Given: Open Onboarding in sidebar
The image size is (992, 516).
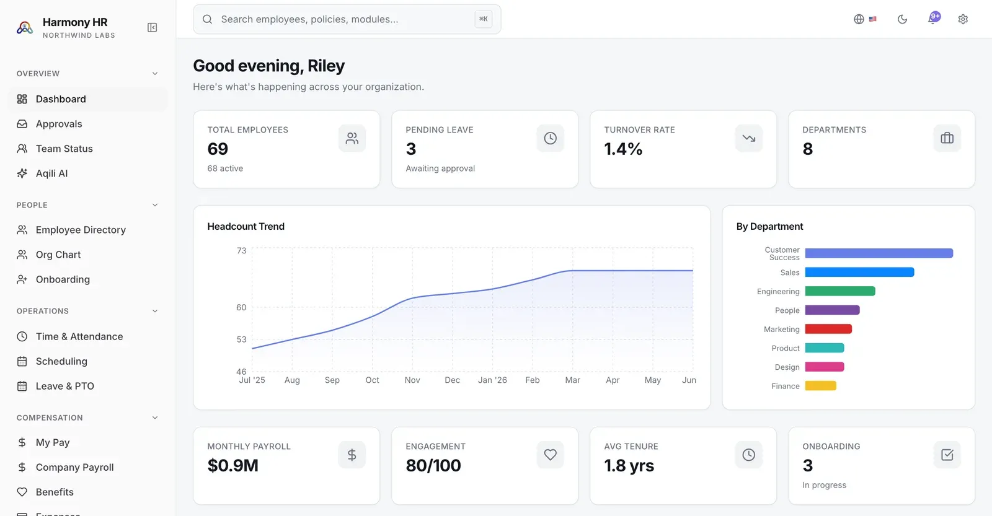Looking at the screenshot, I should pos(88,279).
